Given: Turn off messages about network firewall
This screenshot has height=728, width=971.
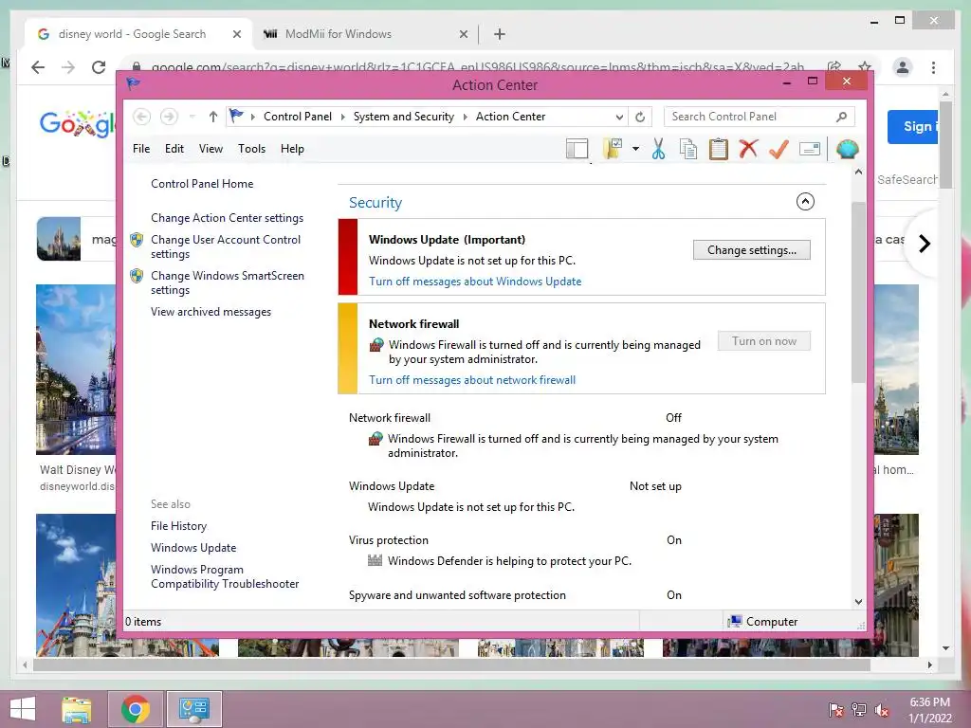Looking at the screenshot, I should [472, 380].
